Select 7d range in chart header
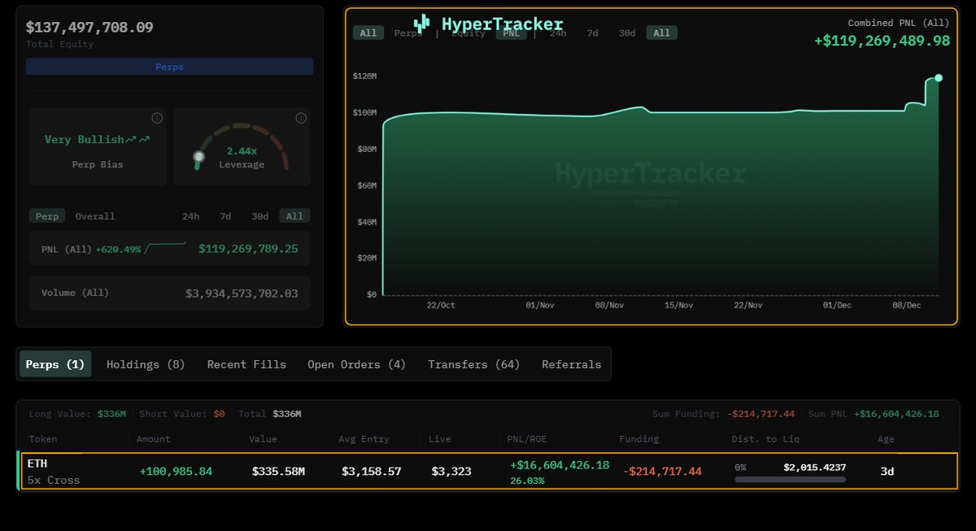The width and height of the screenshot is (976, 531). [x=592, y=33]
